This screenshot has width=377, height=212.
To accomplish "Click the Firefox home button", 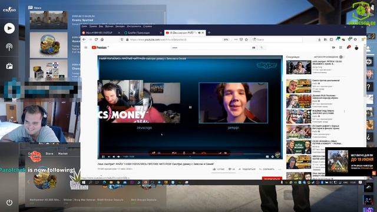I will (102, 39).
